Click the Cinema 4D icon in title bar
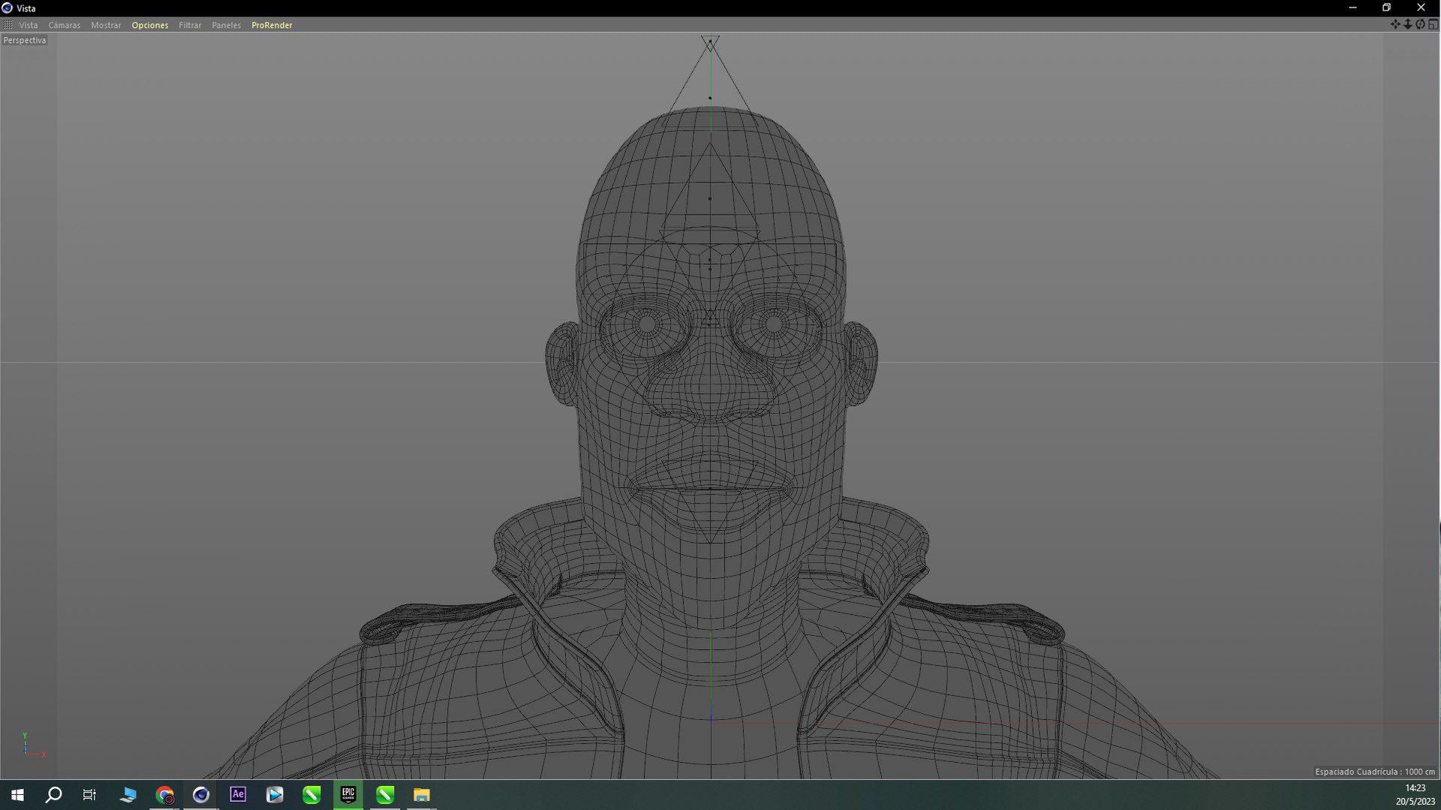 8,8
